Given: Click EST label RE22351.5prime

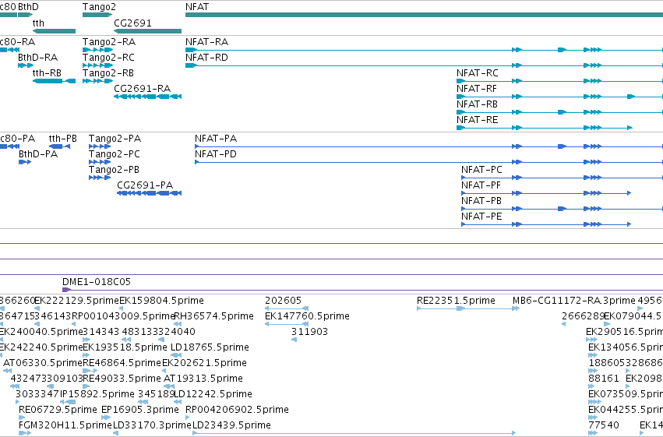Looking at the screenshot, I should coord(456,301).
